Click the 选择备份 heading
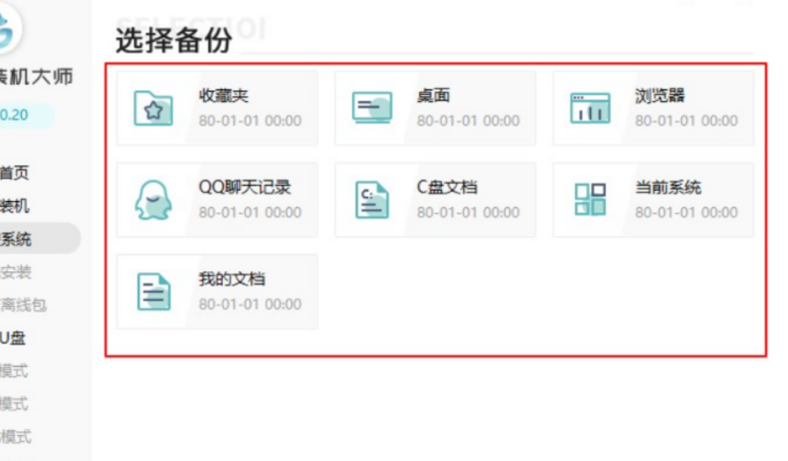This screenshot has height=461, width=788. pos(174,41)
